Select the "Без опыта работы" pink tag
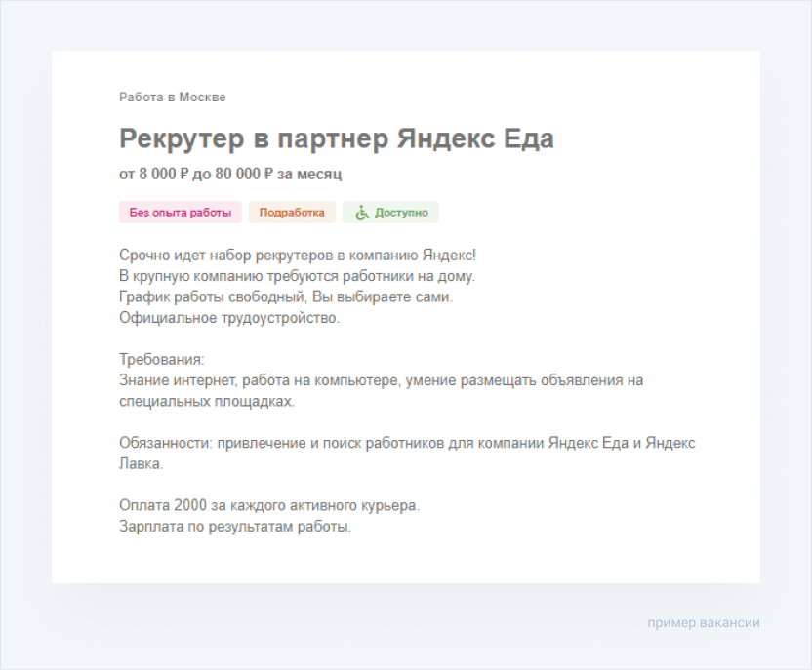812x670 pixels. (180, 213)
